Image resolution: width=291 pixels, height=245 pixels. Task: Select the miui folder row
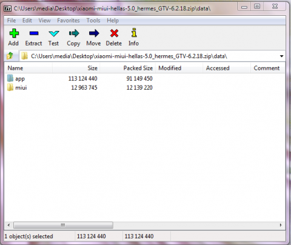click(145, 87)
